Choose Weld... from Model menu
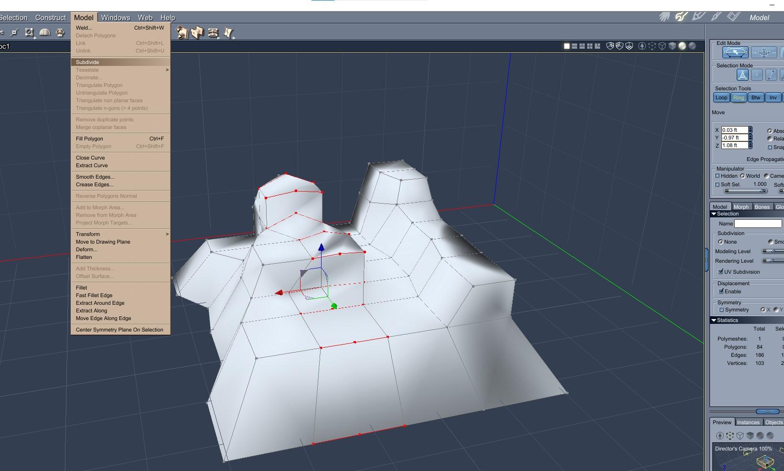The width and height of the screenshot is (784, 471). (120, 28)
